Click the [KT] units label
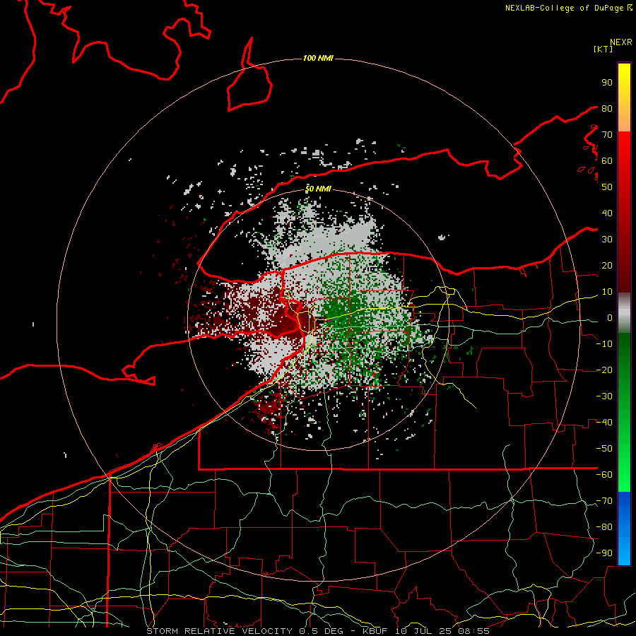 click(x=603, y=49)
